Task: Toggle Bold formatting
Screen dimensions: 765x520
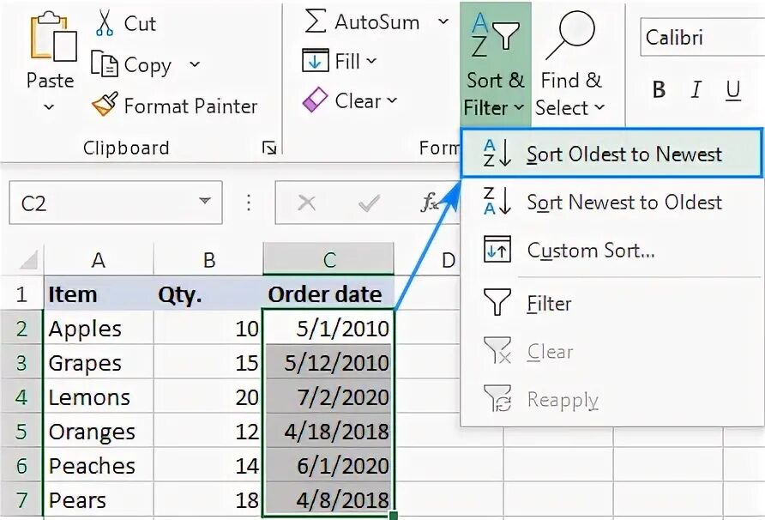Action: coord(659,90)
